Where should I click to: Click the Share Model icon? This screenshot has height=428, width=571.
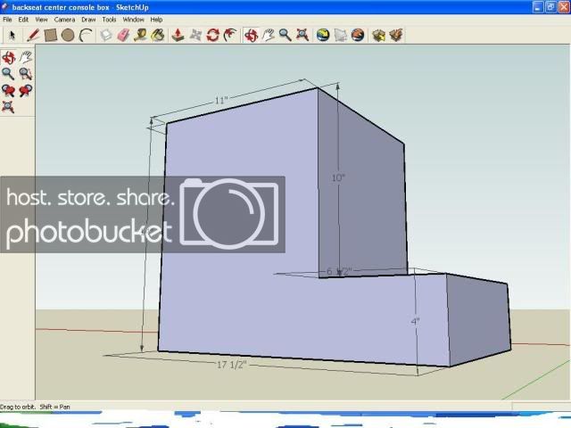(x=396, y=36)
